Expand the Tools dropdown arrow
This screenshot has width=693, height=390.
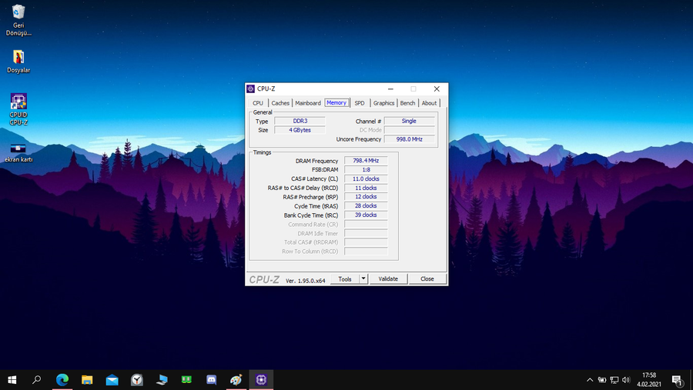pyautogui.click(x=363, y=279)
